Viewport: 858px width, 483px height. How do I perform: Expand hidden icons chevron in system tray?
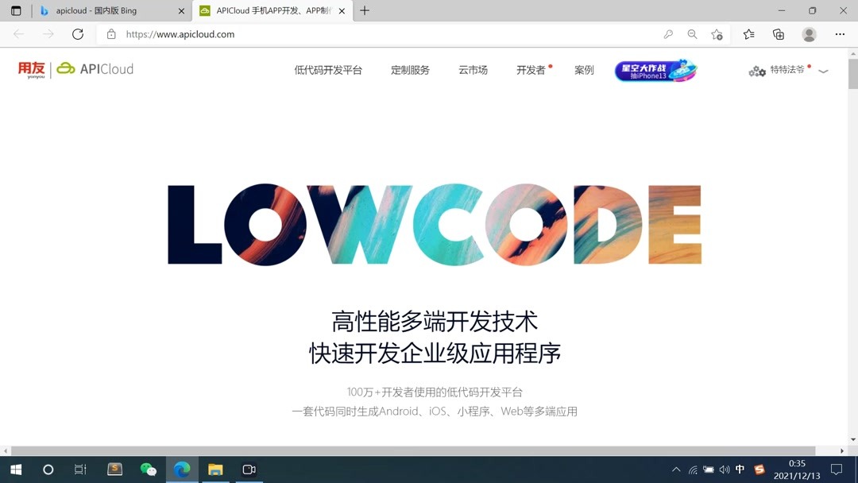(x=675, y=469)
